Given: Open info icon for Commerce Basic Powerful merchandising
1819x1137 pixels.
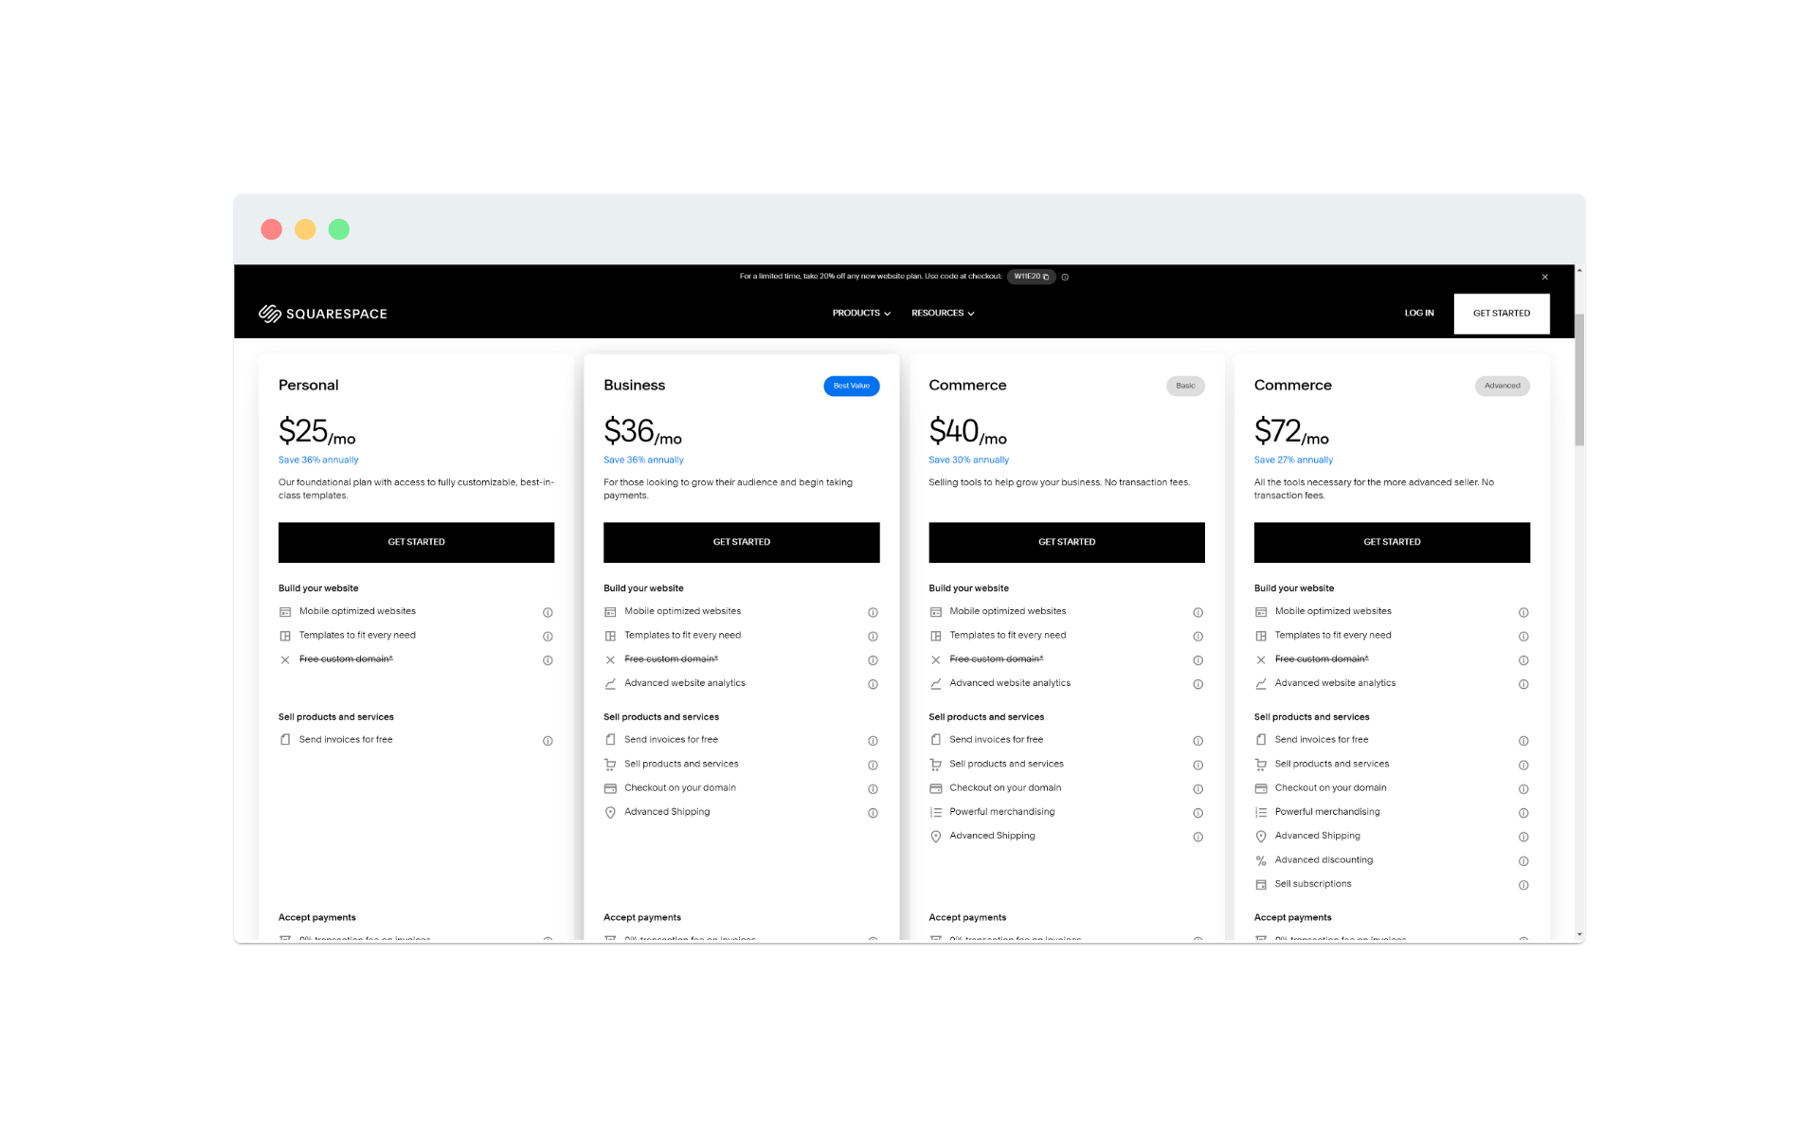Looking at the screenshot, I should 1198,813.
